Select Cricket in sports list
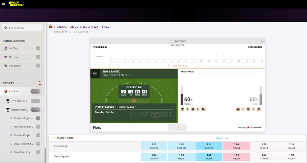Viewport: 307px width, 163px height. click(22, 91)
